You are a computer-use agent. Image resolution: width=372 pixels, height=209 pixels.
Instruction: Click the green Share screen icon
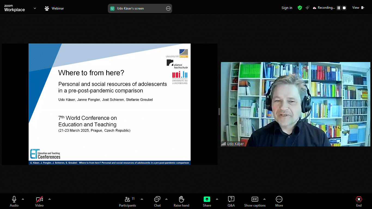207,199
